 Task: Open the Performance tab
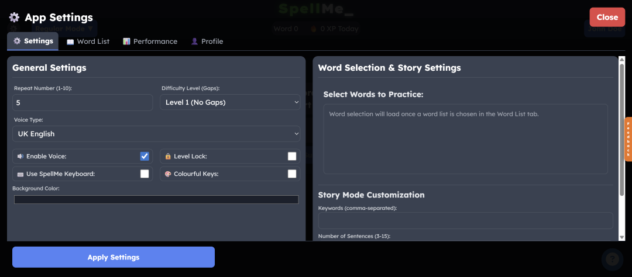[x=150, y=41]
